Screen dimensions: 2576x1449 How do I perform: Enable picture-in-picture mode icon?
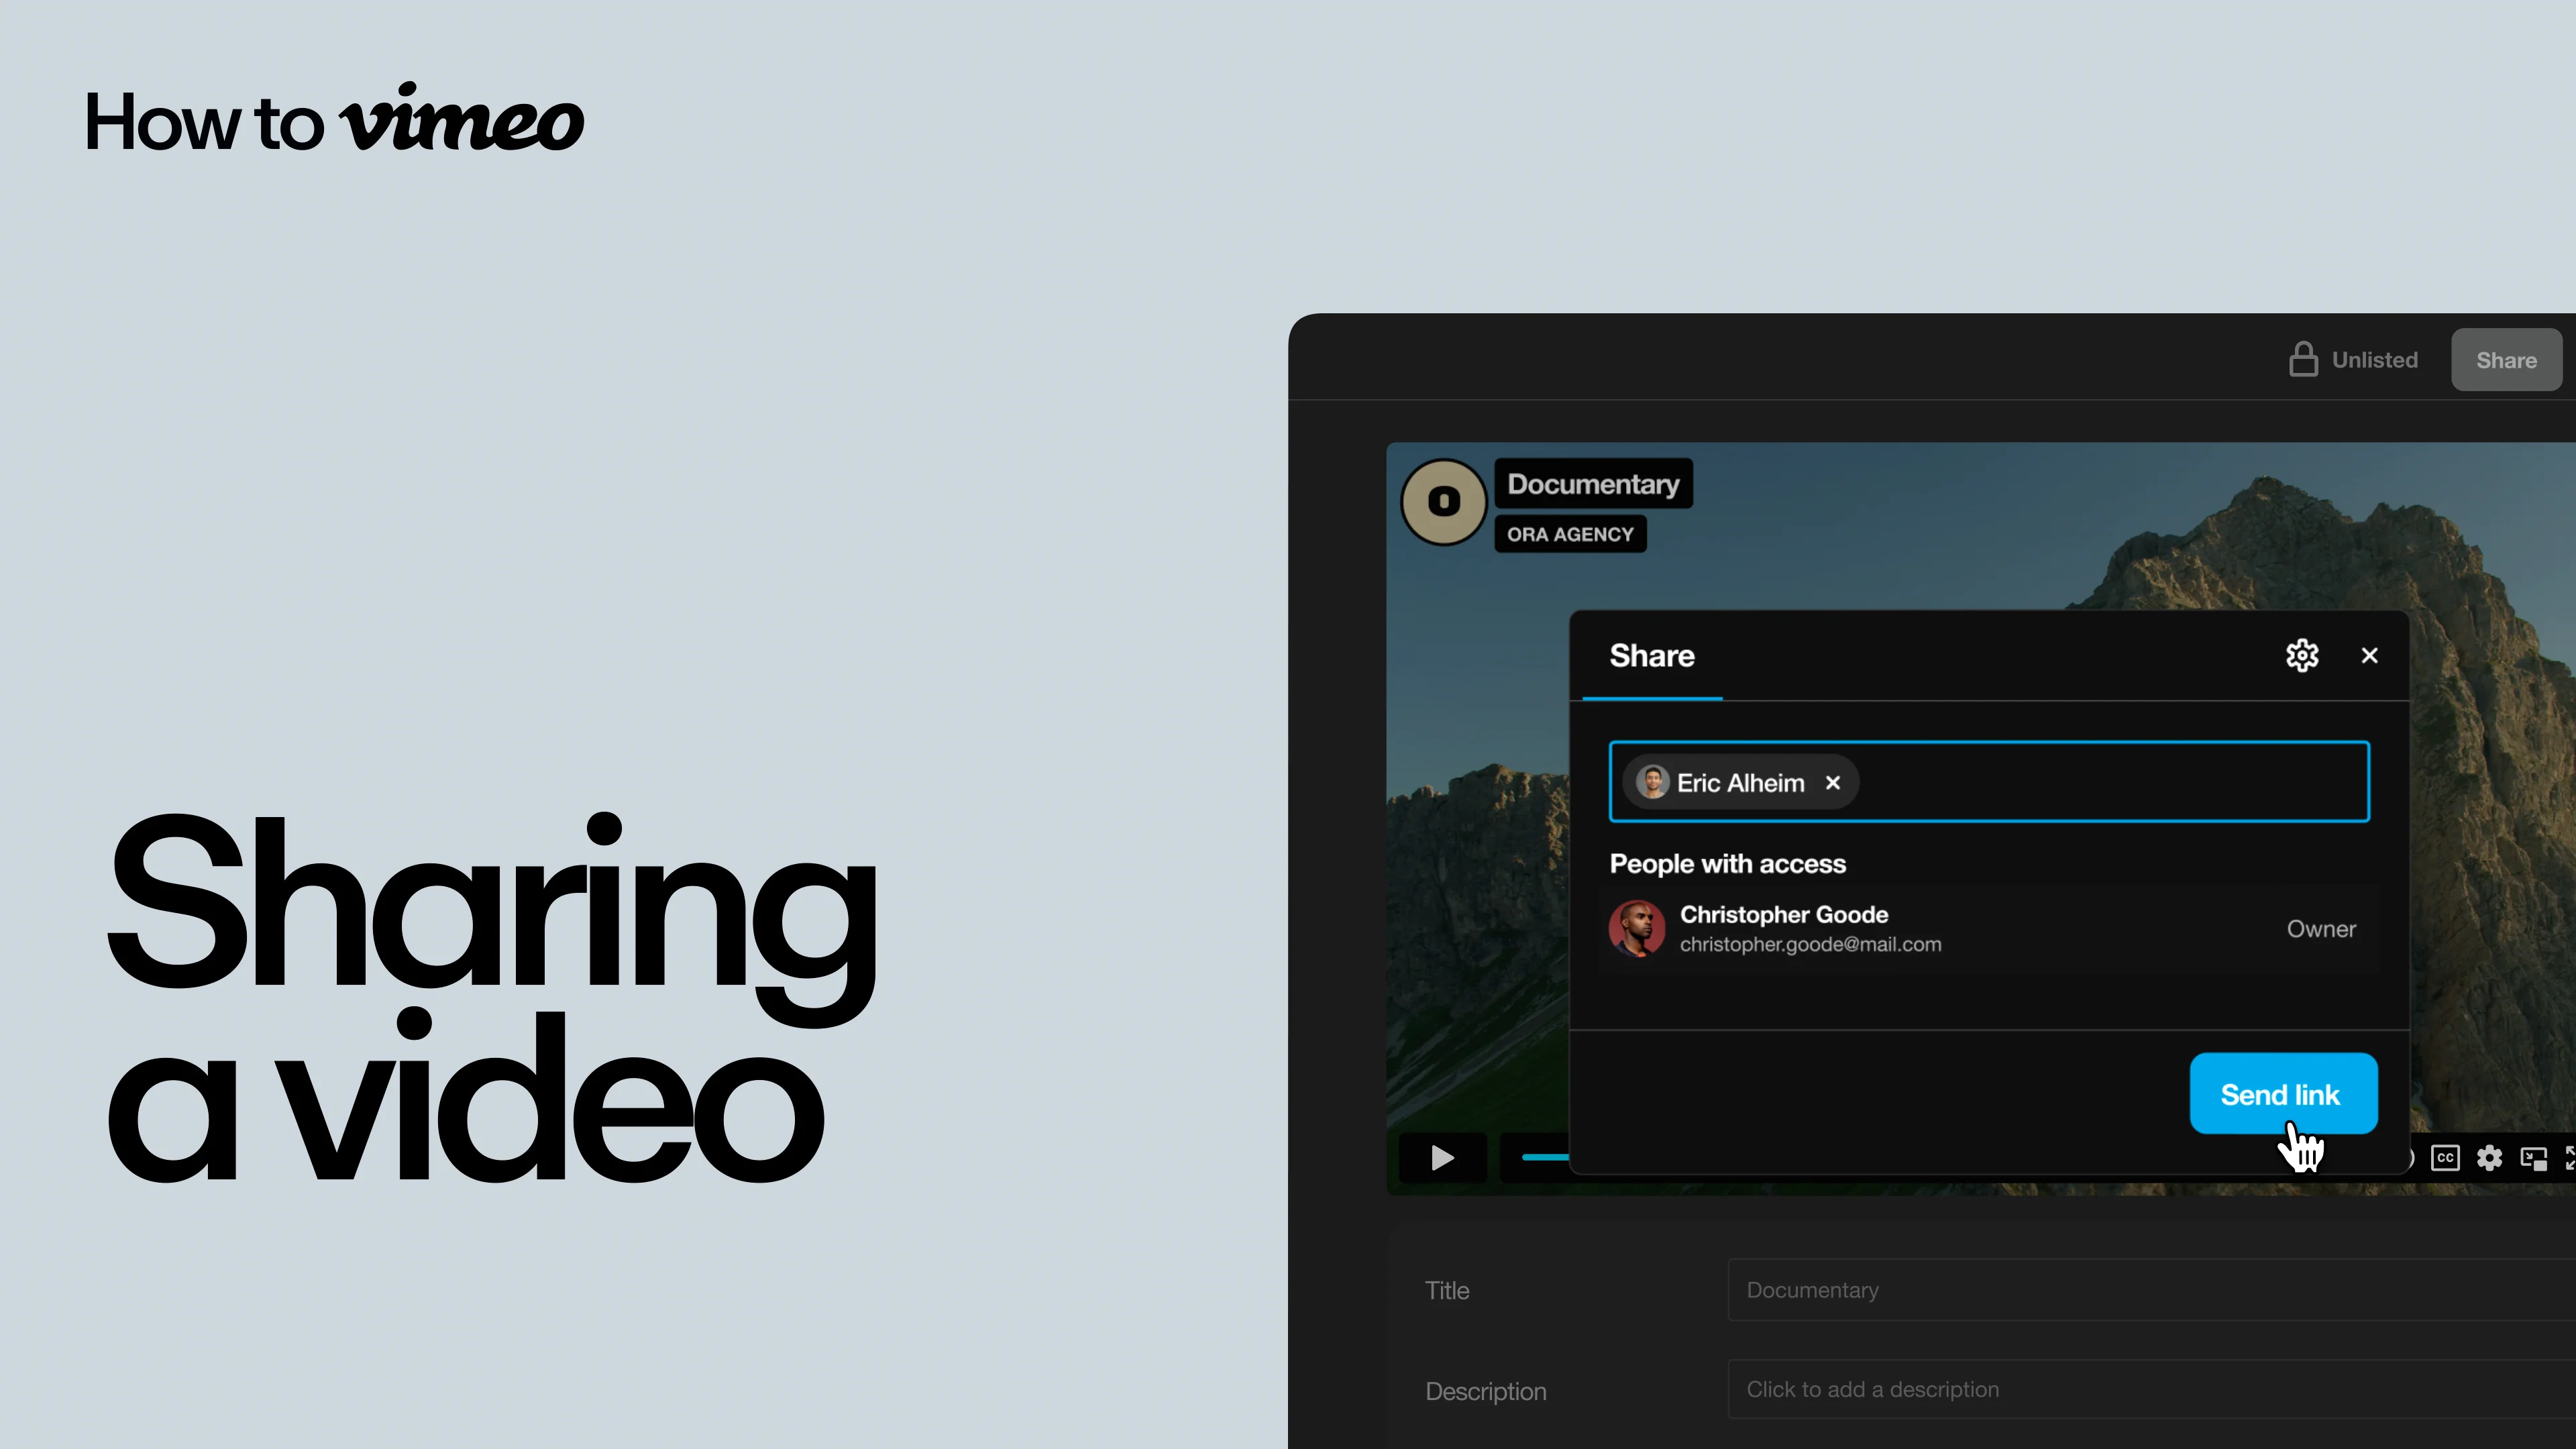click(2533, 1158)
